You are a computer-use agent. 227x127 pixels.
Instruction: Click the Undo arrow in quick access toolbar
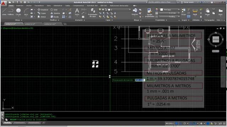29,2
